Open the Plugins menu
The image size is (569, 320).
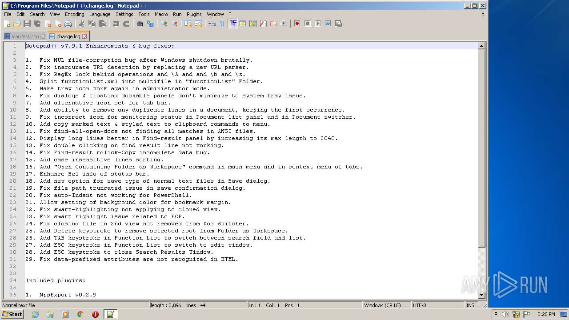tap(194, 14)
